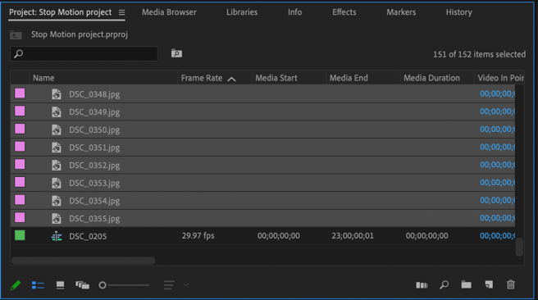Click the pink label of DSC_0355.jpg
The height and width of the screenshot is (300, 538).
(20, 218)
